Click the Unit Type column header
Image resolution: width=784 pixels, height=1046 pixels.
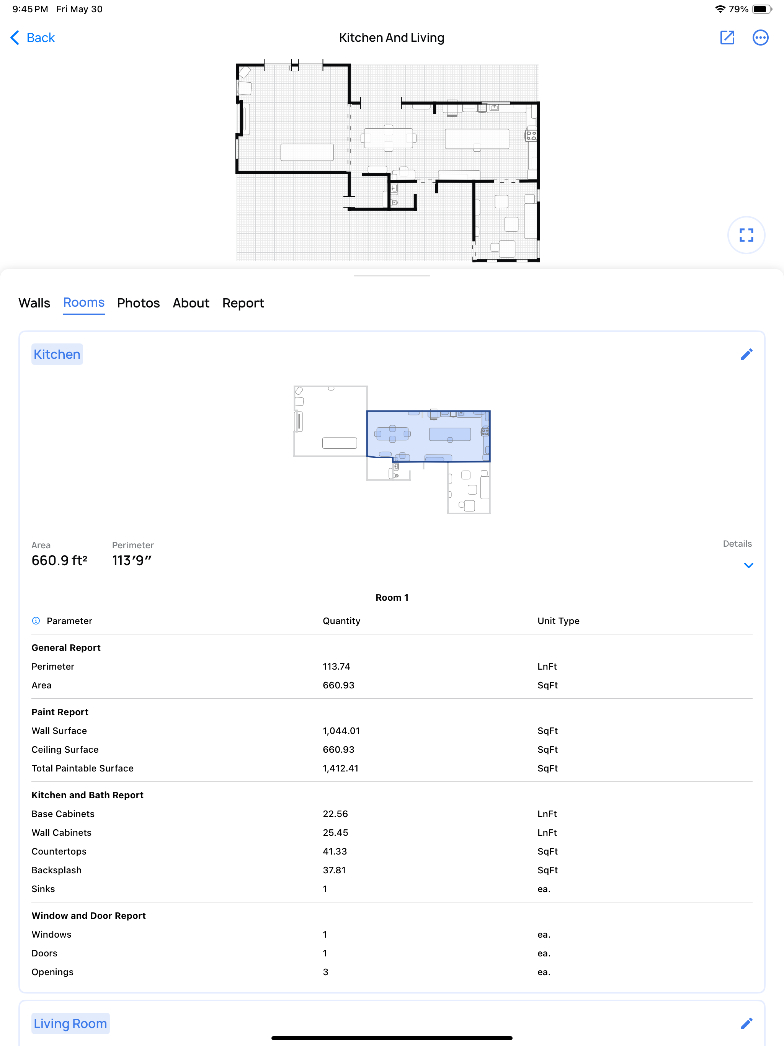click(x=558, y=621)
